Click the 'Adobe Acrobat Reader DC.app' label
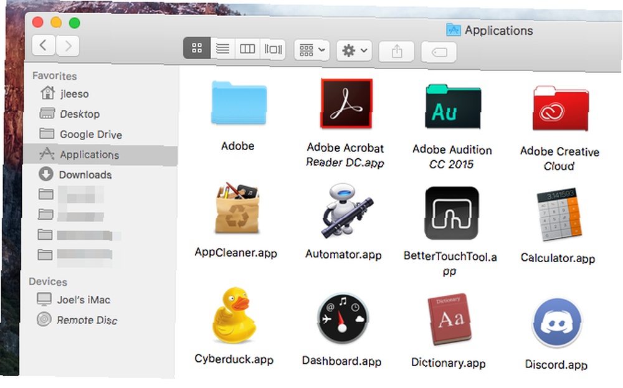Screen dimensions: 623x388 pos(345,155)
